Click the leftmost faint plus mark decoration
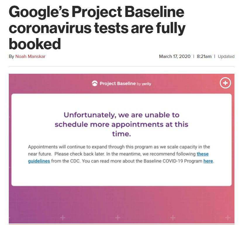The width and height of the screenshot is (240, 225). (63, 217)
